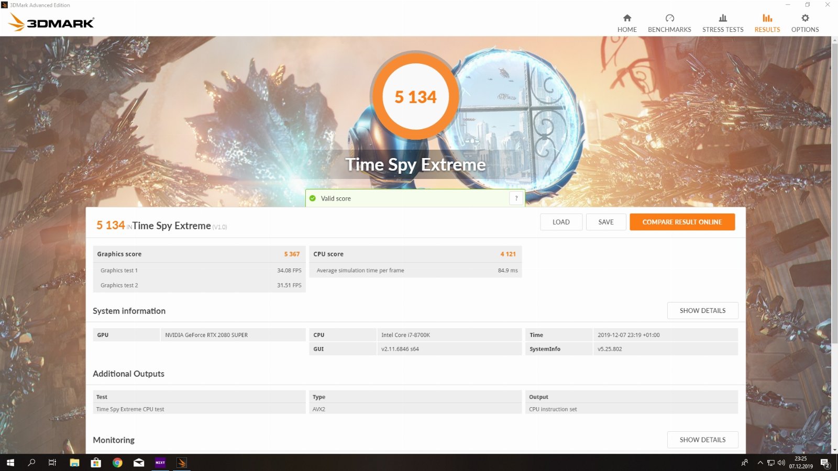Viewport: 838px width, 471px height.
Task: Open People icon in system tray
Action: coord(745,463)
